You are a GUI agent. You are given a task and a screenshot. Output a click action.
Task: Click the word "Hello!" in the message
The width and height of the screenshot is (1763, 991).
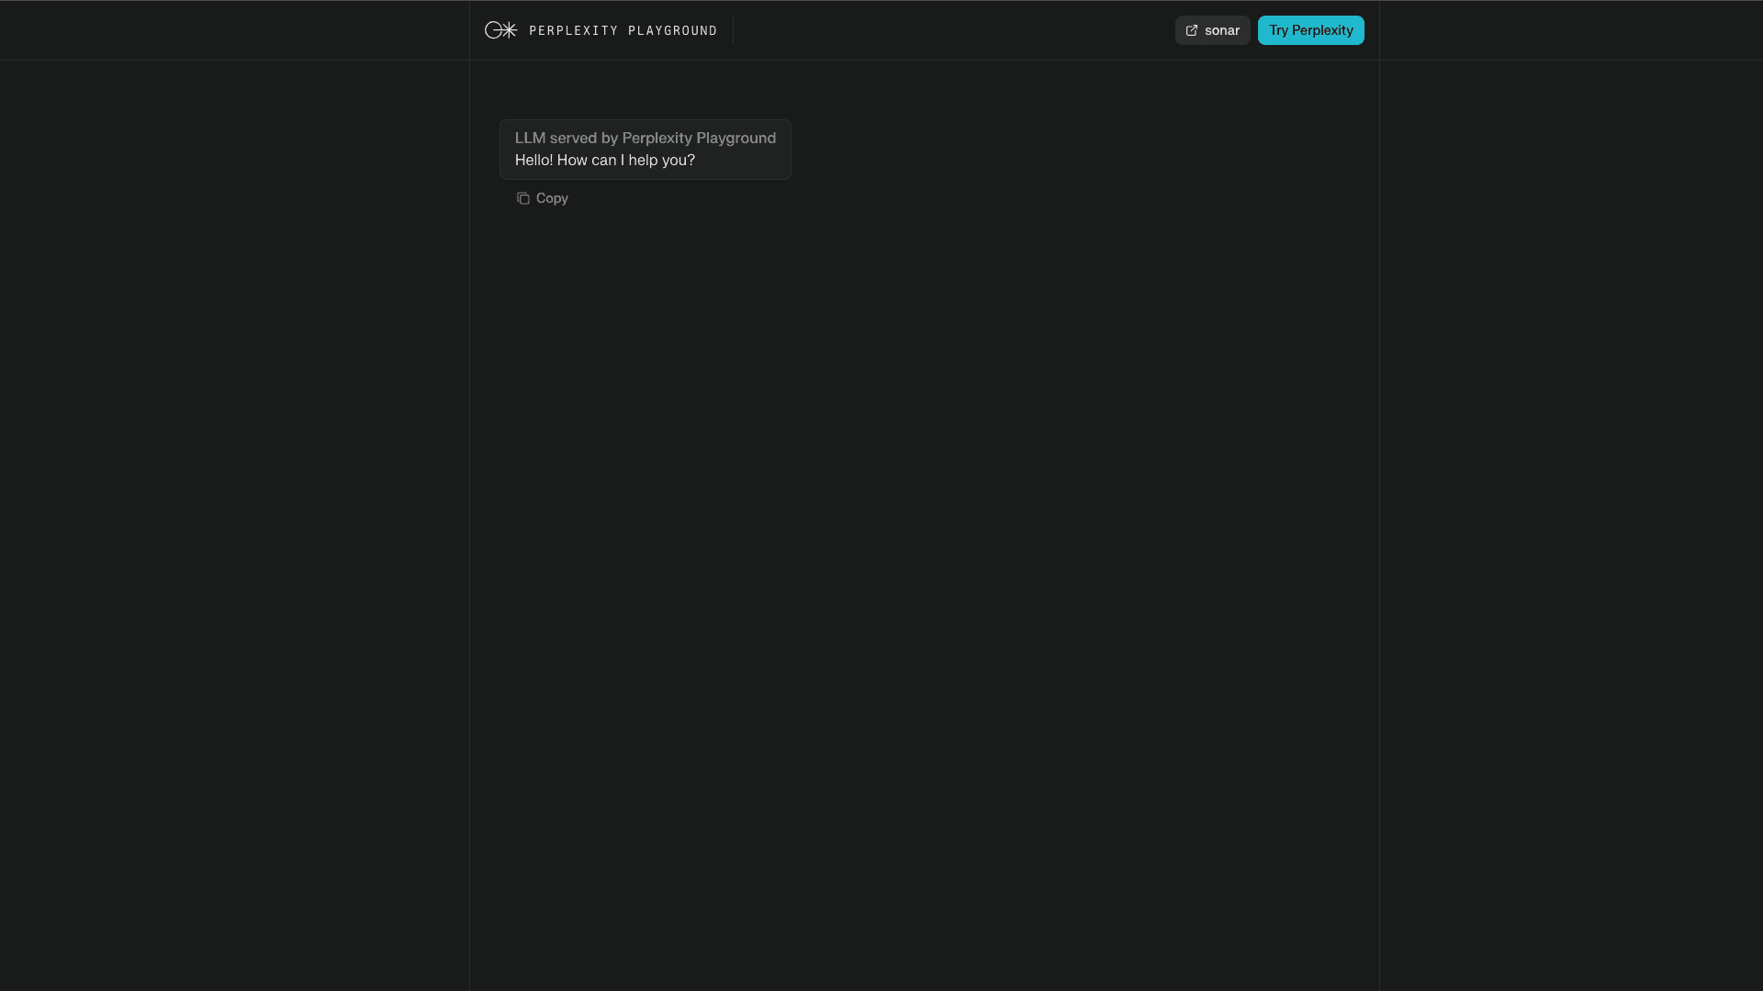point(533,161)
